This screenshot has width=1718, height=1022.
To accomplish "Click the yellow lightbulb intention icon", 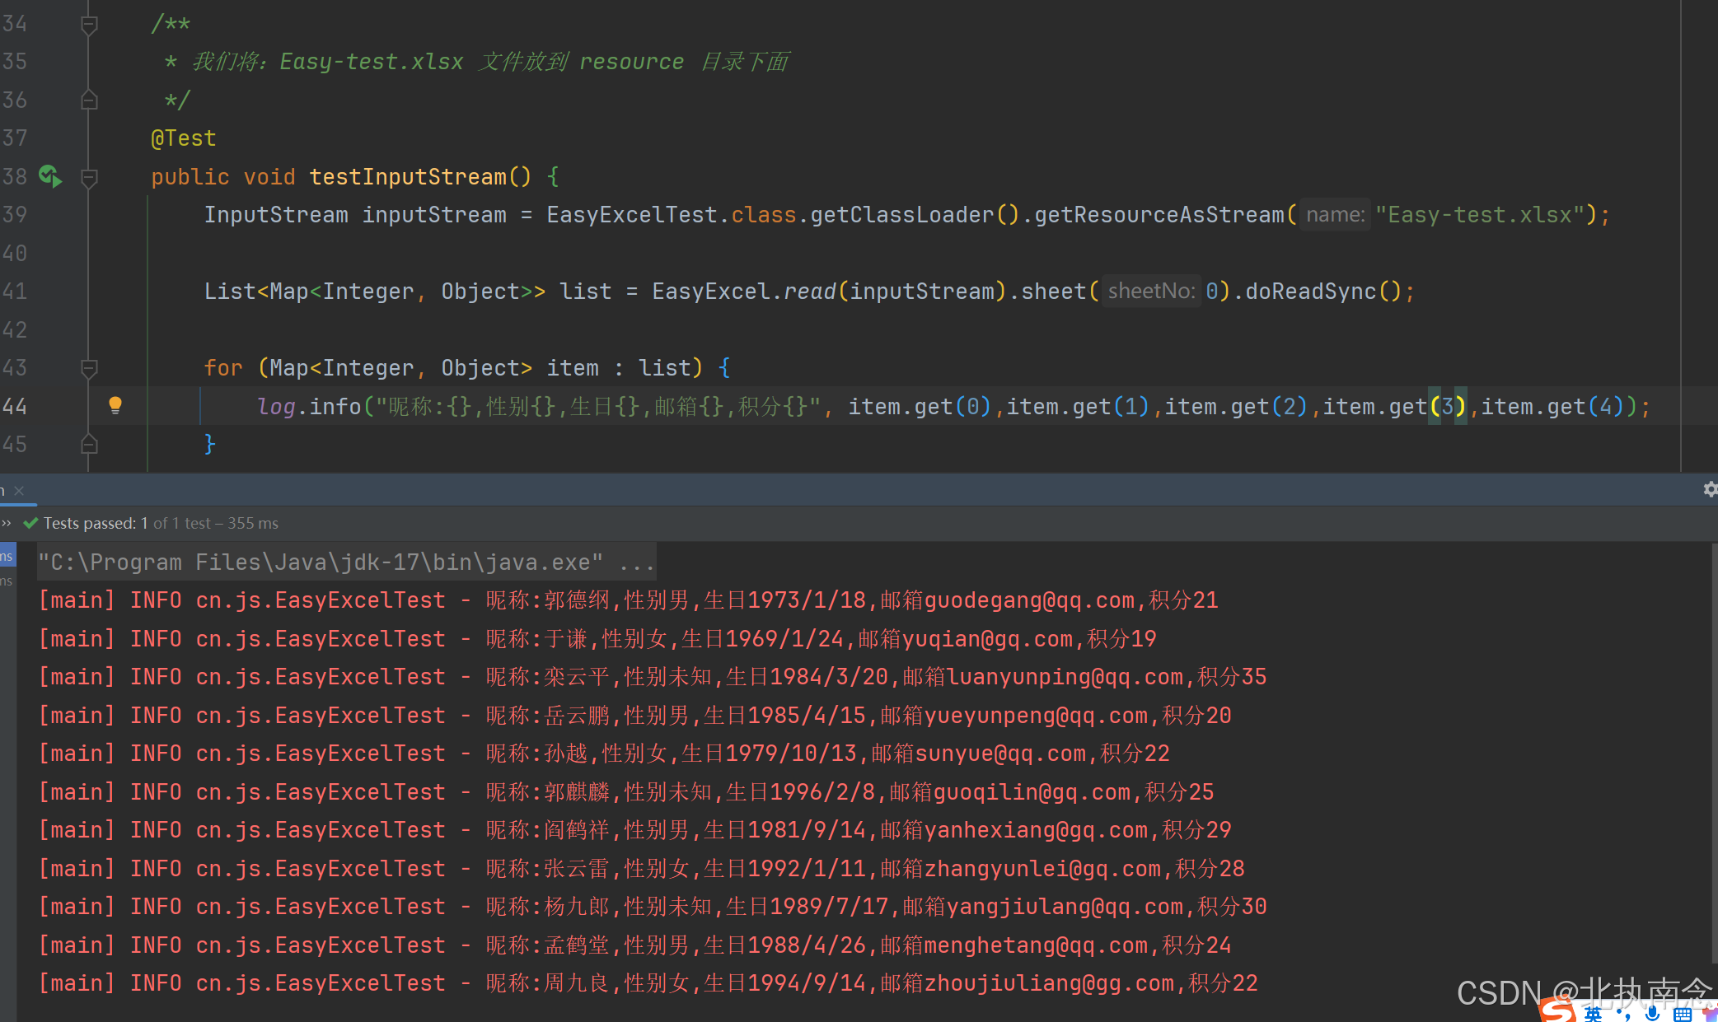I will (x=115, y=405).
